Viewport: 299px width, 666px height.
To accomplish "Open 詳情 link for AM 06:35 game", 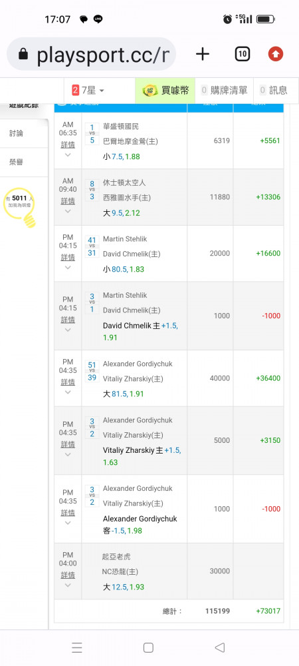I will 68,145.
